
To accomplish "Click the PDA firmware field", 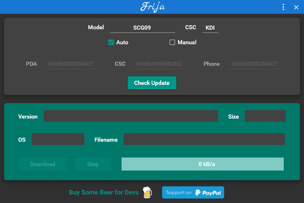I will pyautogui.click(x=70, y=64).
